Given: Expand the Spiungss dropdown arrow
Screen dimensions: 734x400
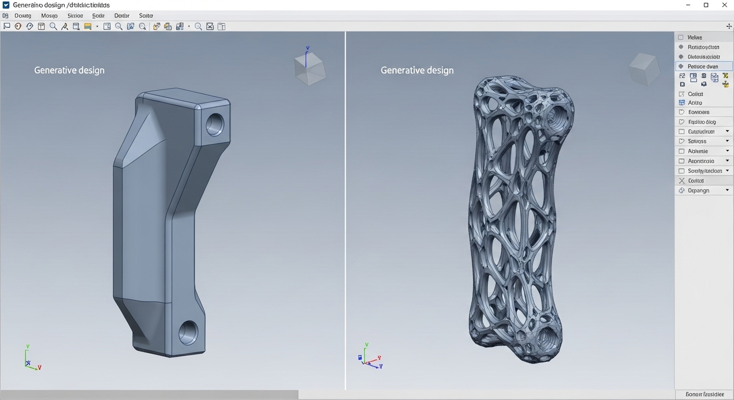Looking at the screenshot, I should [x=727, y=141].
